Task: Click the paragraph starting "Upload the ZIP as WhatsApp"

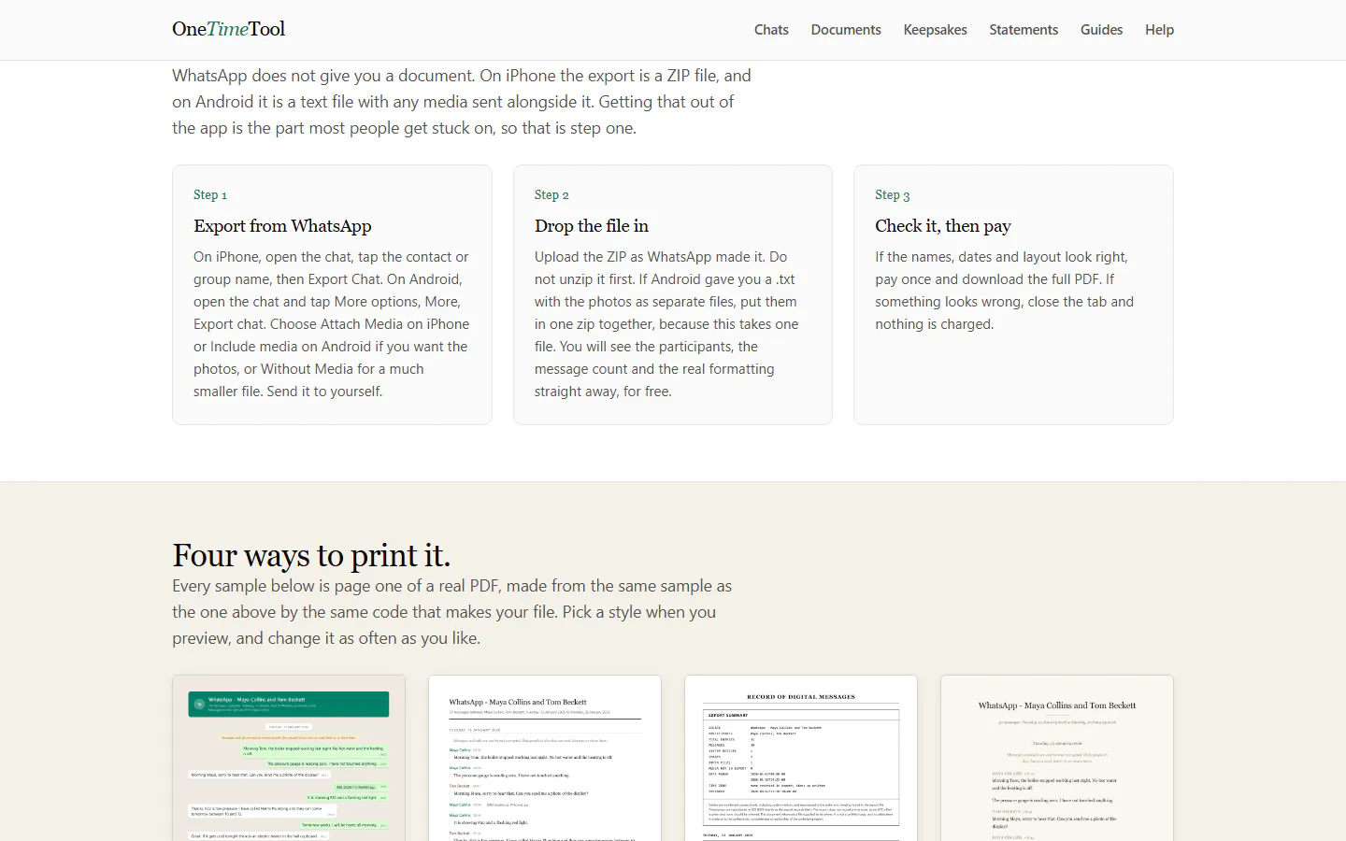Action: pyautogui.click(x=667, y=324)
